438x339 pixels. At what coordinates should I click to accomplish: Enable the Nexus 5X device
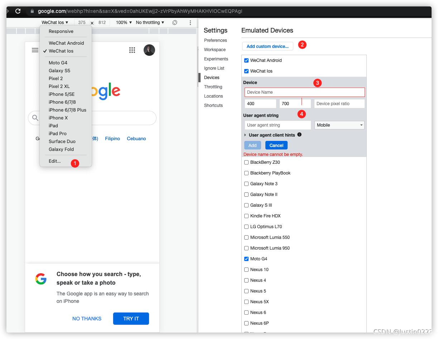pyautogui.click(x=246, y=302)
